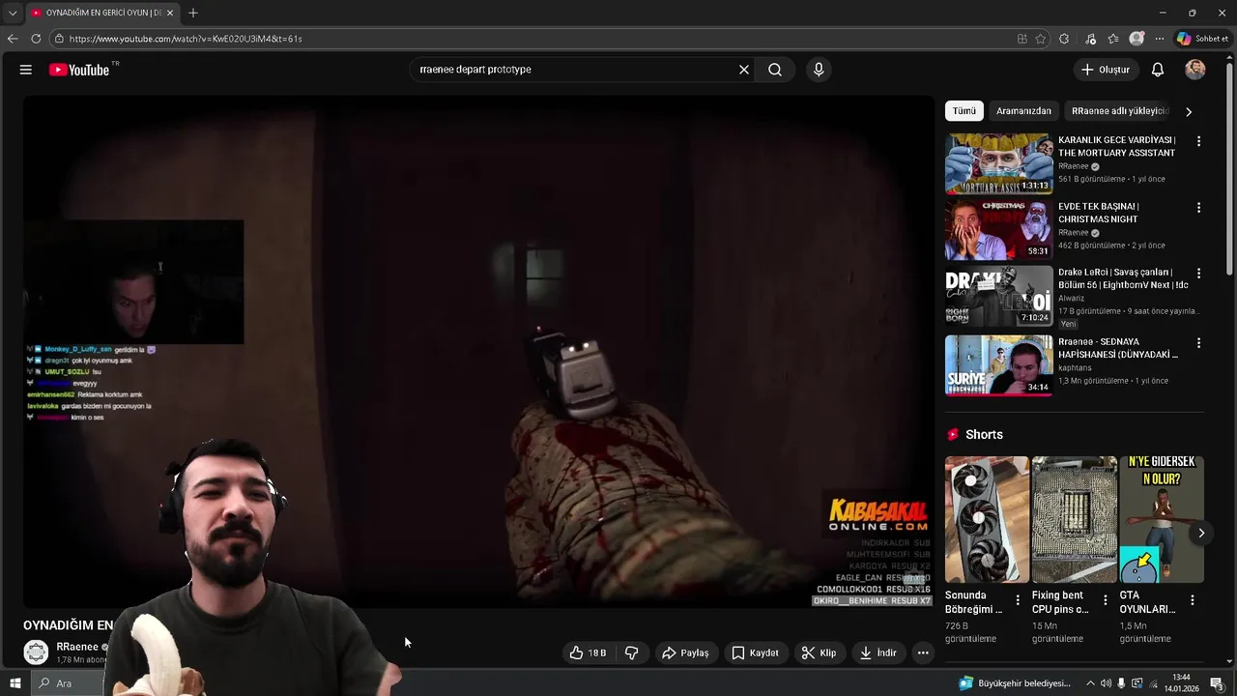Click the YouTube search input field

click(x=574, y=70)
